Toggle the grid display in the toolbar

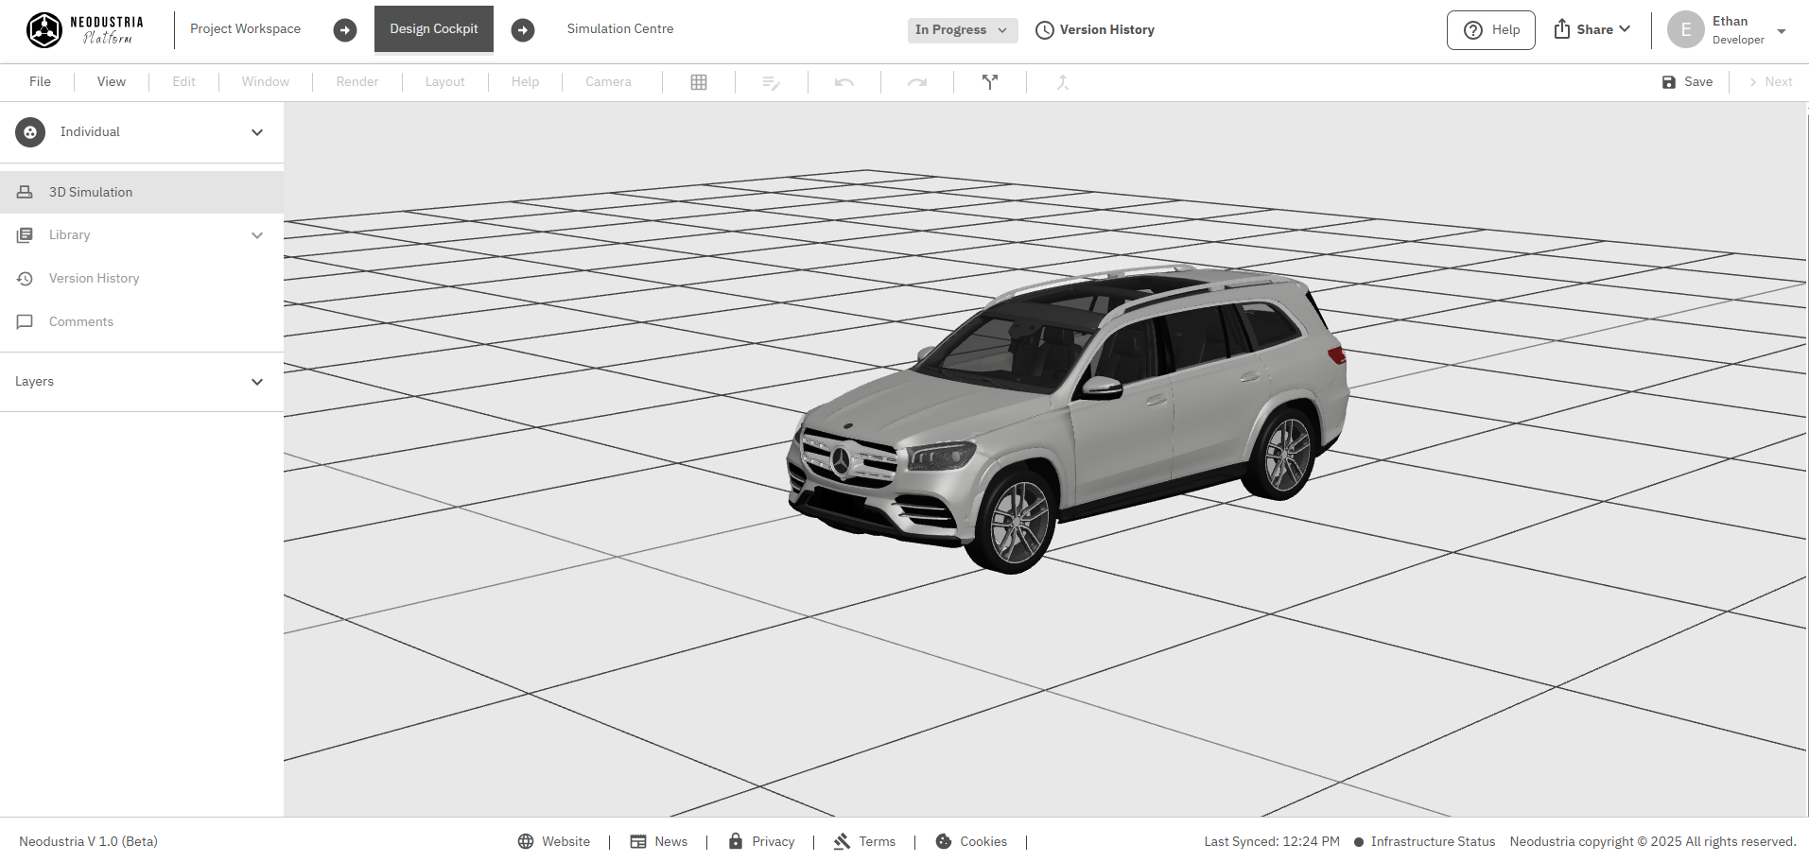click(x=699, y=82)
